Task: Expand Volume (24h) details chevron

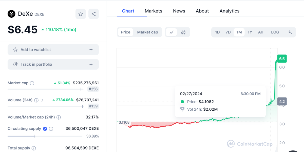Action: [42, 100]
